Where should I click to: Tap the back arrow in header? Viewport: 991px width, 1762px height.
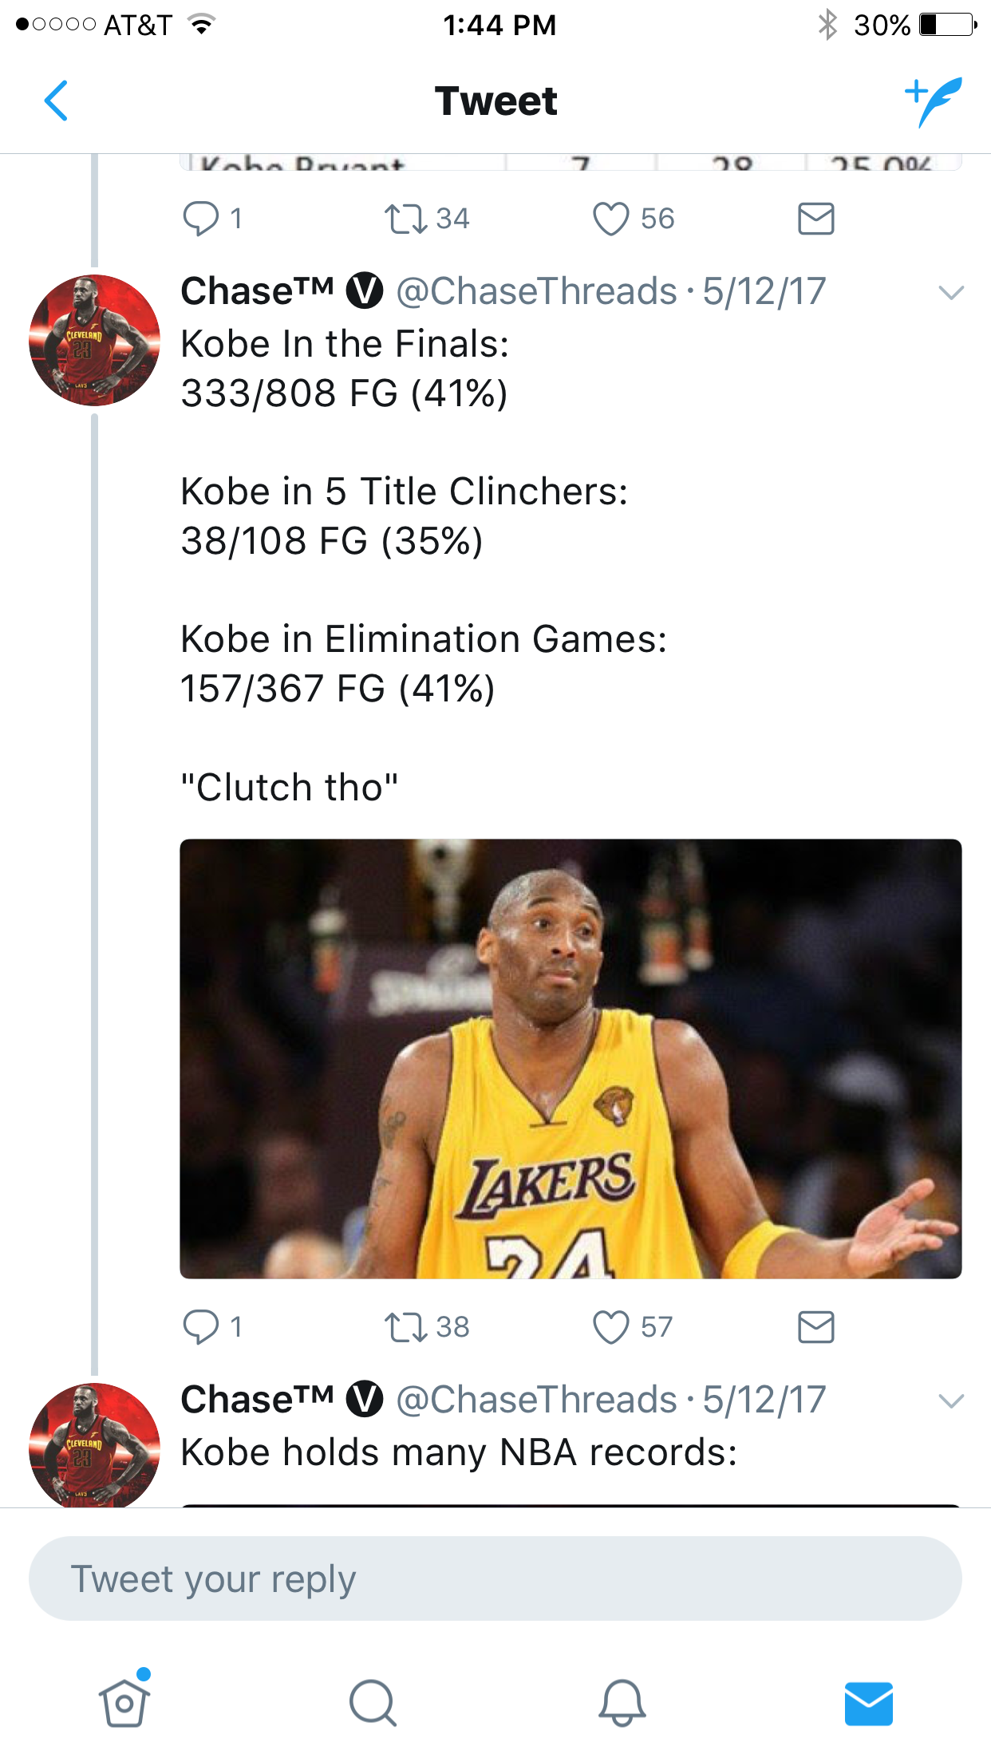pyautogui.click(x=56, y=101)
